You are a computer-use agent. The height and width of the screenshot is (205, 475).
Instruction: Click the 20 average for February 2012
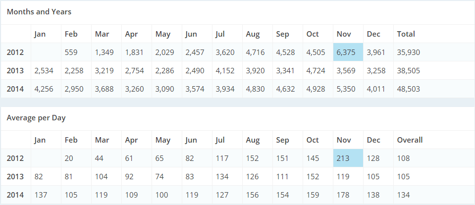[69, 158]
